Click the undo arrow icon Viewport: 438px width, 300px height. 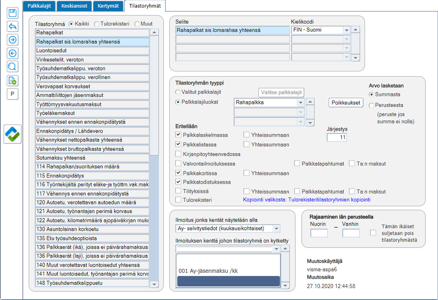pyautogui.click(x=13, y=26)
